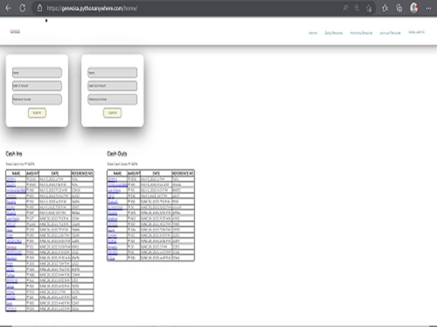Open the first name link in Cash Outs table

tap(112, 179)
